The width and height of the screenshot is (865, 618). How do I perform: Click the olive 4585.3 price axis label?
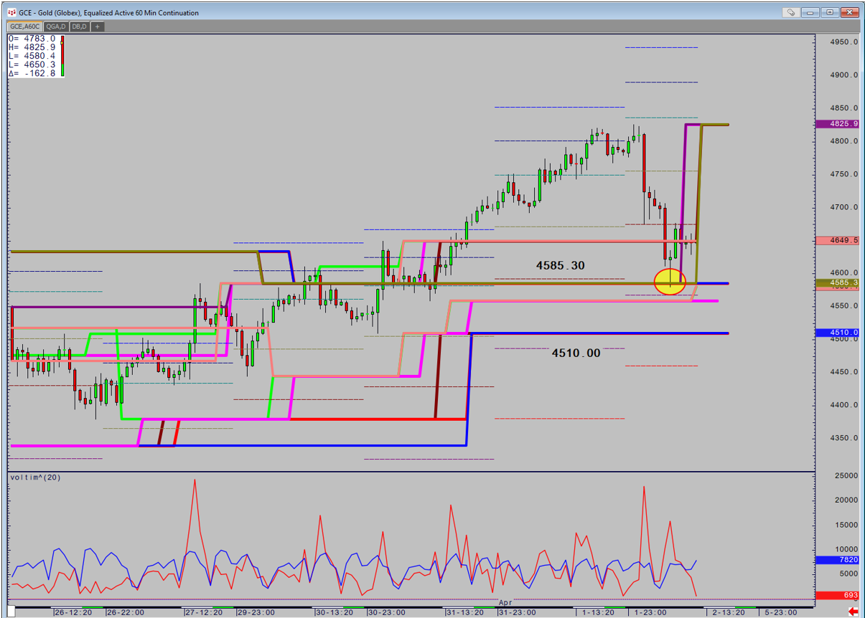click(x=837, y=283)
